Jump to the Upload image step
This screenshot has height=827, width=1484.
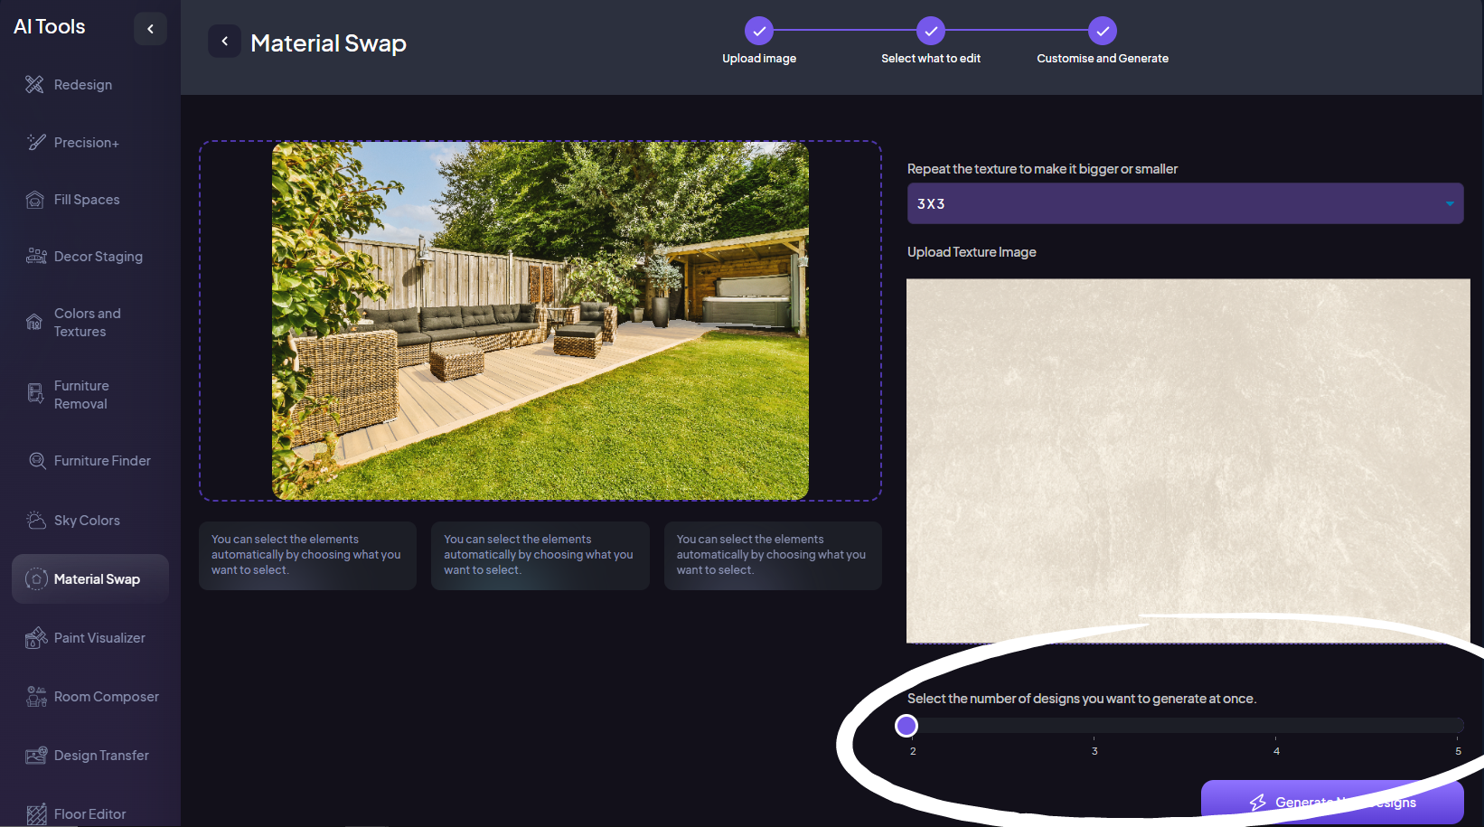(759, 31)
